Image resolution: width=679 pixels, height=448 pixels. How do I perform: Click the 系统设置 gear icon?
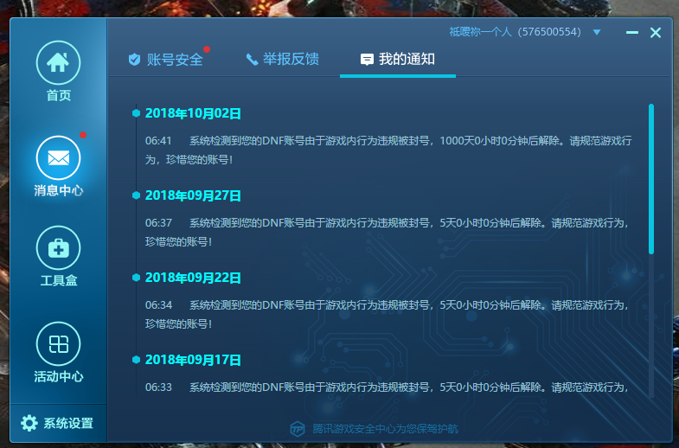tap(29, 423)
